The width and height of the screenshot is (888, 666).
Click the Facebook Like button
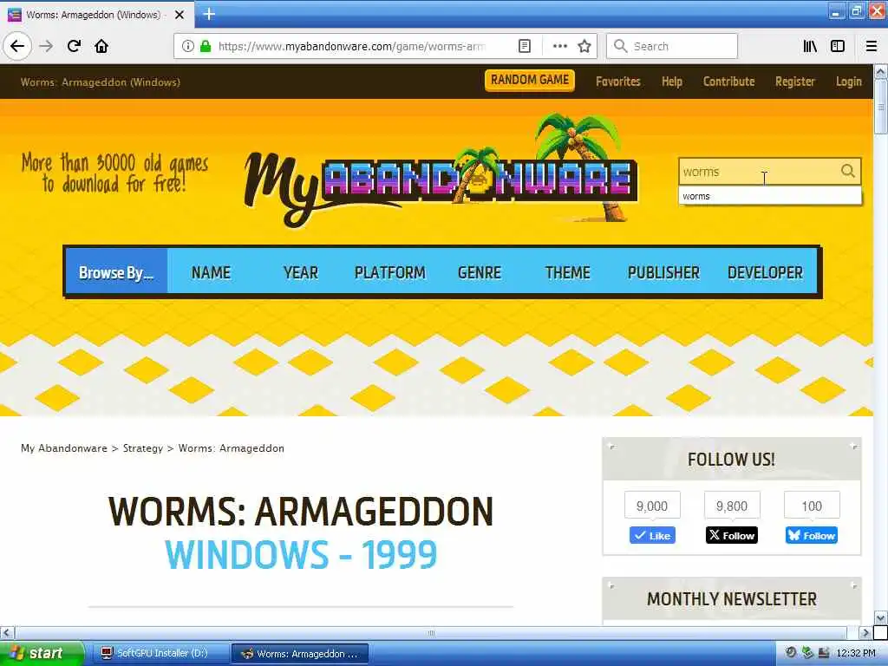(652, 535)
